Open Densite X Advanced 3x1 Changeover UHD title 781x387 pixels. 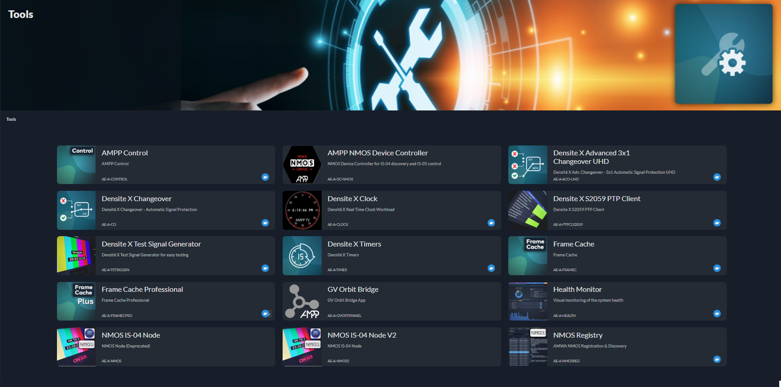pyautogui.click(x=592, y=157)
